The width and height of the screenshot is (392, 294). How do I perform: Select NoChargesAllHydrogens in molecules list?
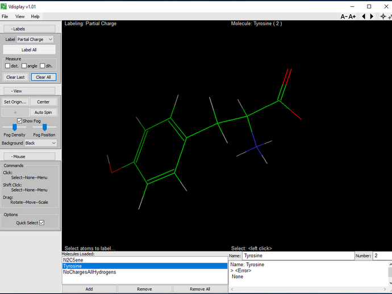click(145, 272)
